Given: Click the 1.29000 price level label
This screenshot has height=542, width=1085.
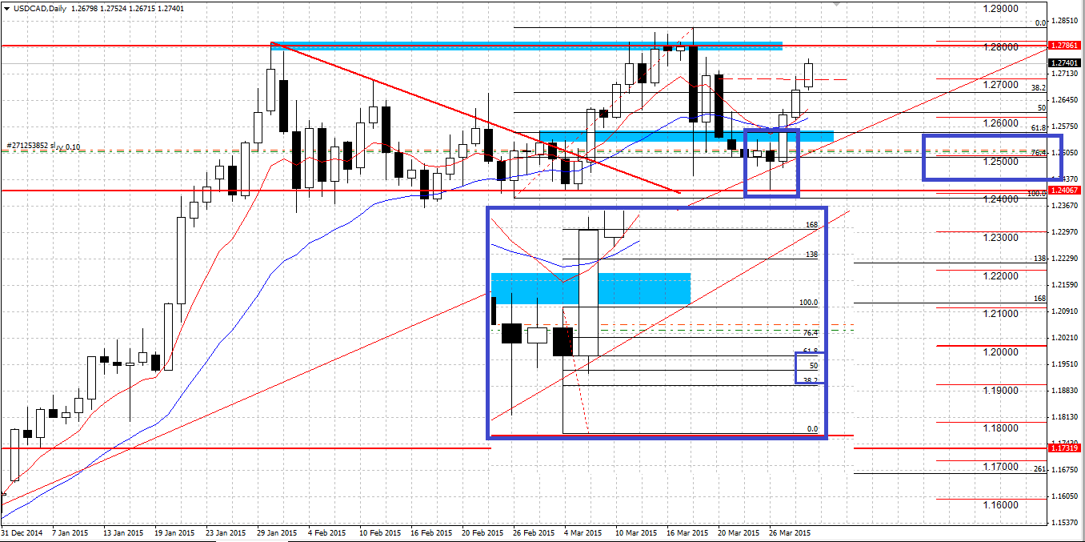Looking at the screenshot, I should point(1001,9).
